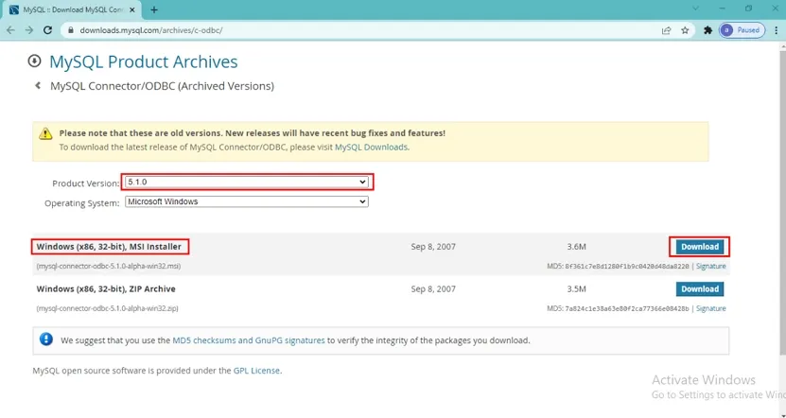The width and height of the screenshot is (786, 418).
Task: Open a new tab with plus icon
Action: (154, 9)
